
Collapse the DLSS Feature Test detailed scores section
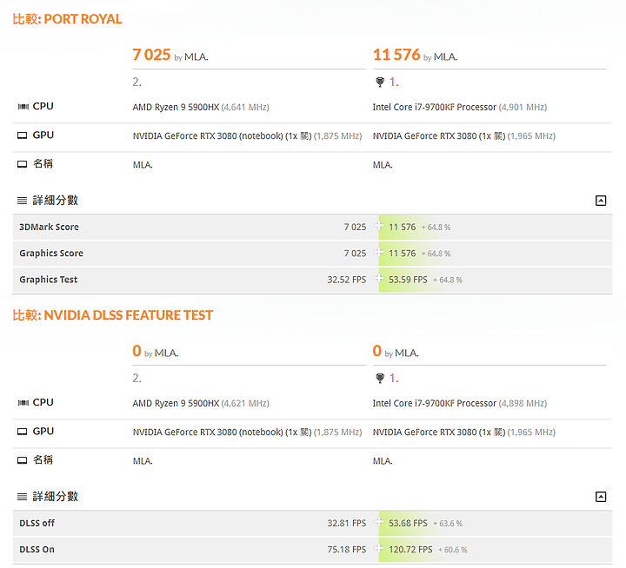coord(601,497)
